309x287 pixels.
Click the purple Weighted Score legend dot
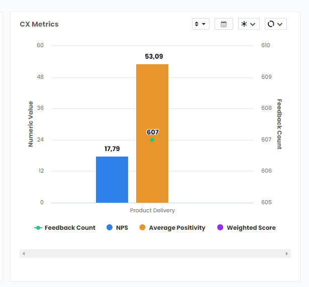pyautogui.click(x=220, y=228)
